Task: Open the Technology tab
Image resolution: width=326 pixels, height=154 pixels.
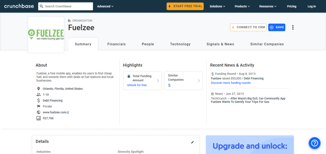Action: [x=180, y=44]
